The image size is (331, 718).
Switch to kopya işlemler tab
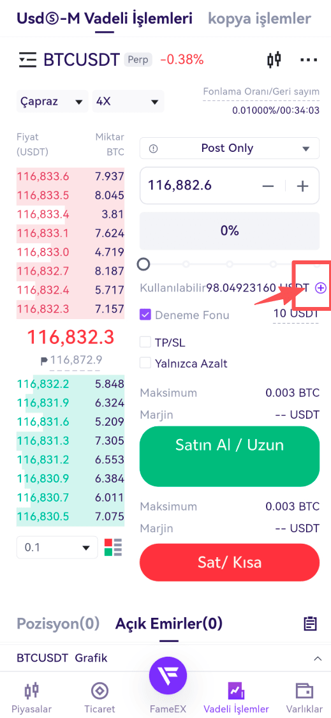pyautogui.click(x=260, y=19)
